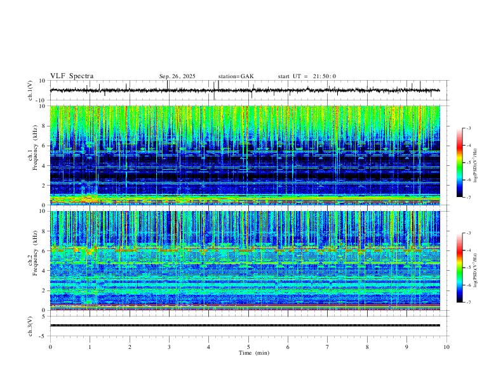The image size is (503, 389).
Task: Click the "Time (min)" axis label
Action: click(x=254, y=353)
